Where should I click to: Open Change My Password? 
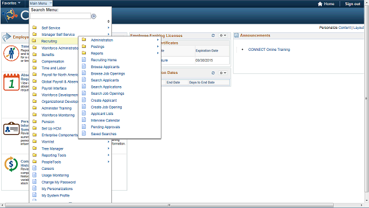[x=58, y=182]
